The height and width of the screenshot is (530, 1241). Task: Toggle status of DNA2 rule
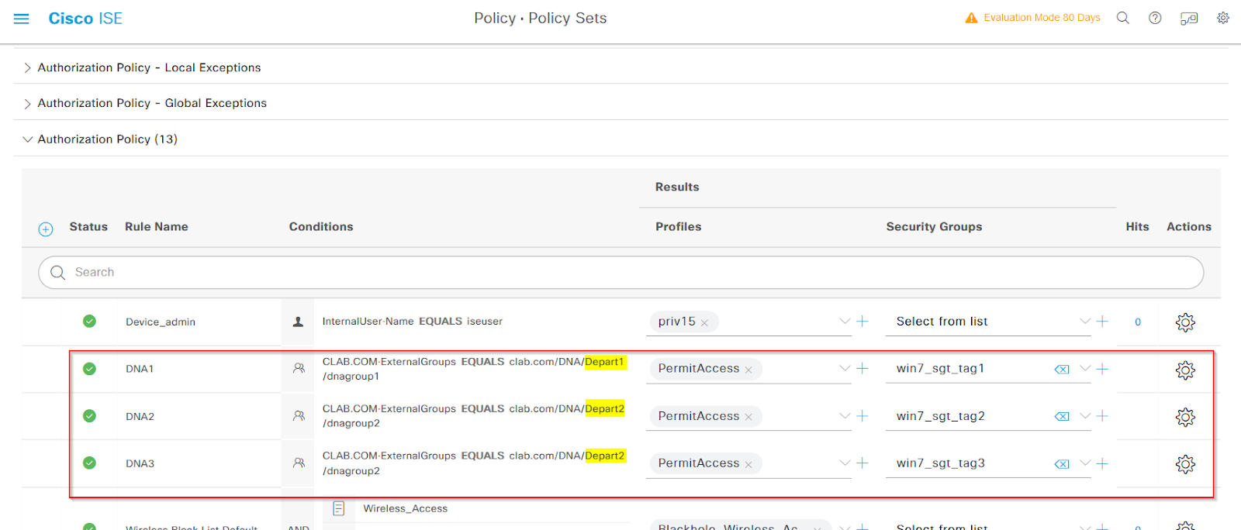point(90,416)
